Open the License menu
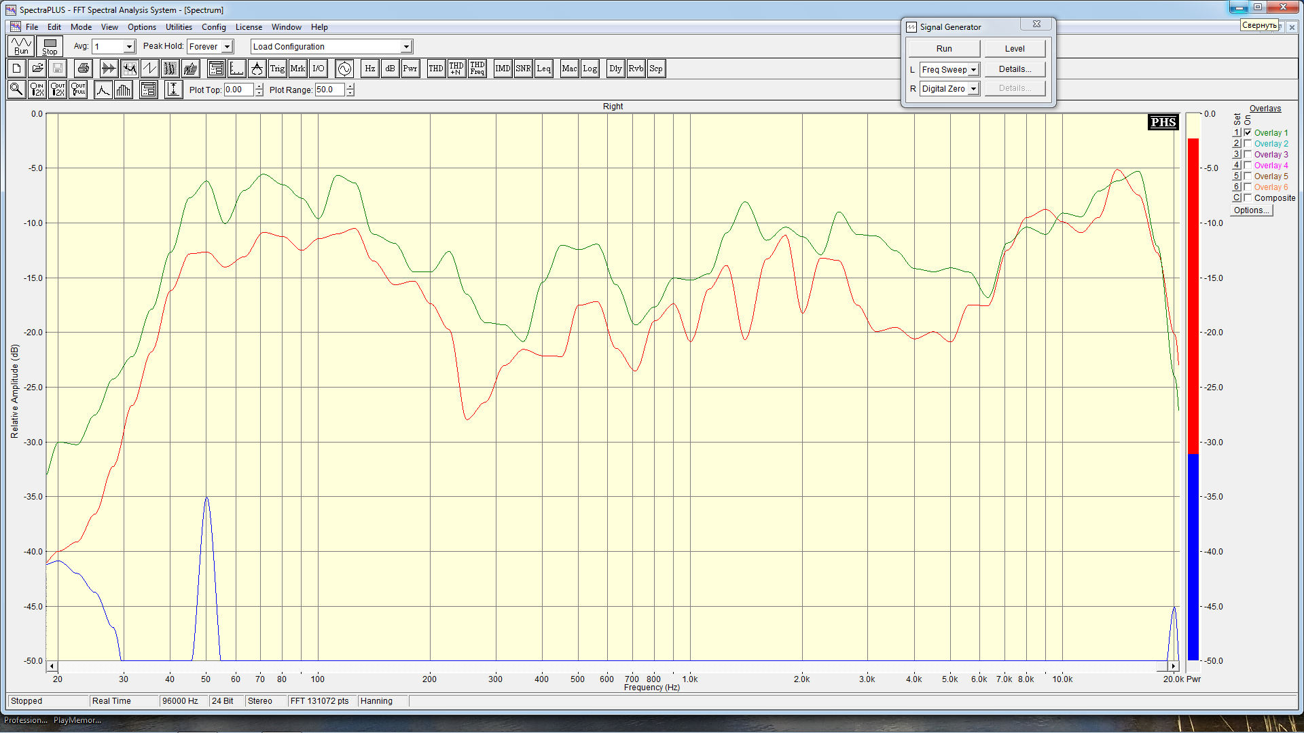The width and height of the screenshot is (1304, 733). (249, 27)
